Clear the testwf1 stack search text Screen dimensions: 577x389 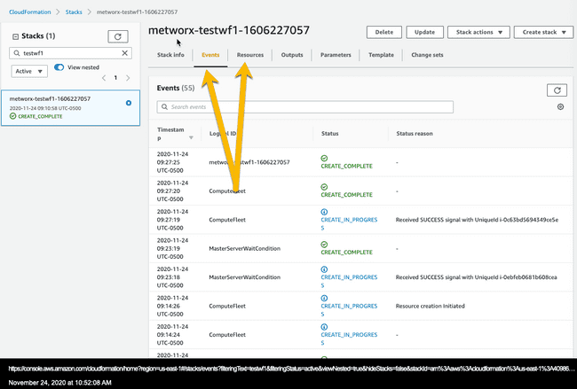[125, 53]
